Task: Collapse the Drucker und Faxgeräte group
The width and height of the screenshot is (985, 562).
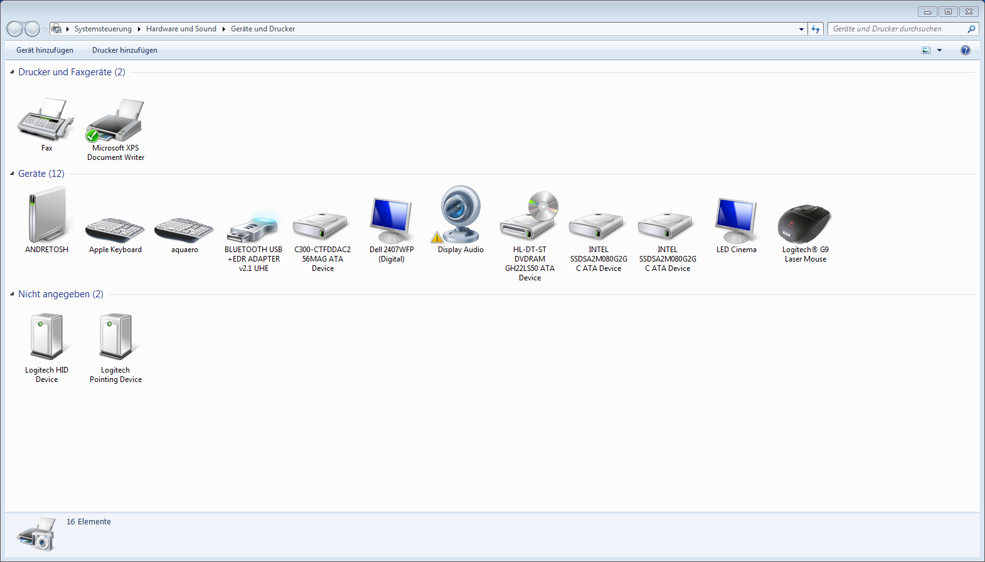Action: pyautogui.click(x=12, y=72)
